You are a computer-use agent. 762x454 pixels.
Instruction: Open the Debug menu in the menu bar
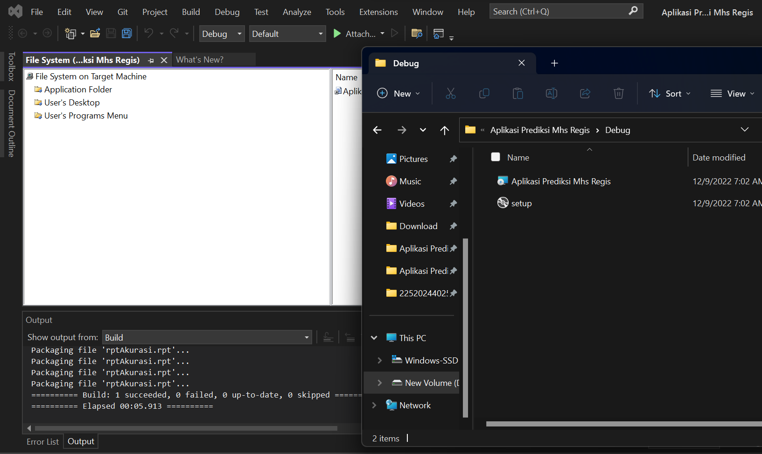point(227,12)
